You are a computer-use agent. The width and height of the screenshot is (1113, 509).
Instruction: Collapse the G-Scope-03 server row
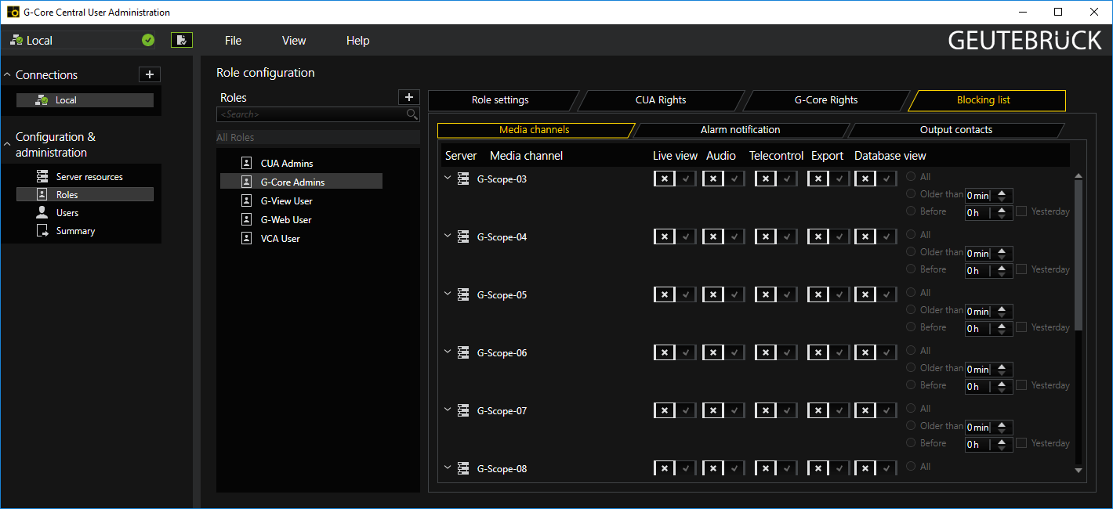coord(448,178)
